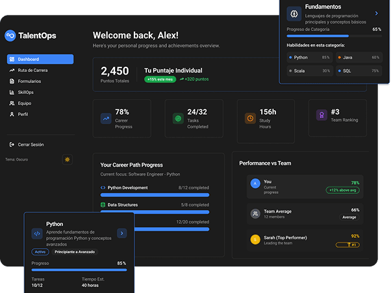Click the Study Hours clock icon

tap(250, 119)
